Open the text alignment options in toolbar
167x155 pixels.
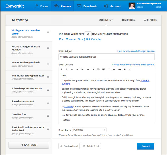coord(114,69)
